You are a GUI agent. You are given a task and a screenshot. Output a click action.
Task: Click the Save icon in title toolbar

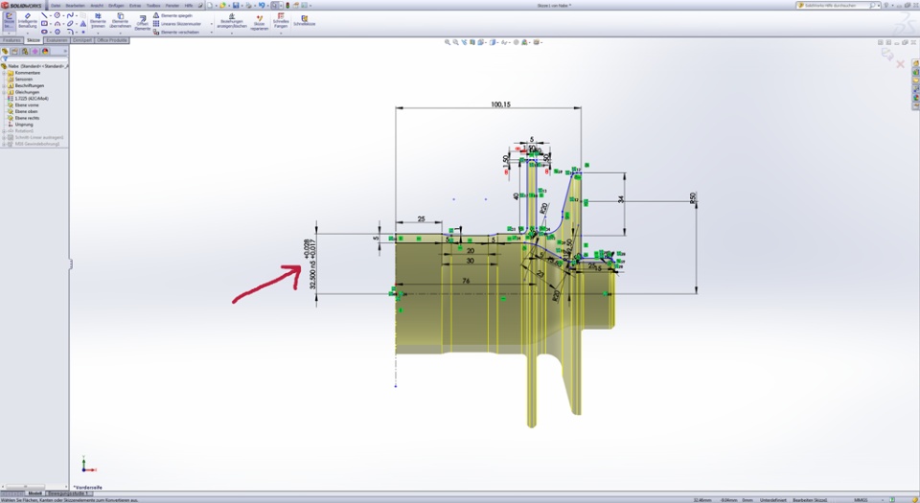click(236, 6)
